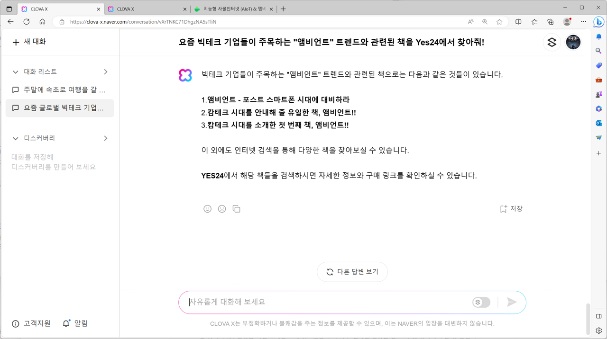Image resolution: width=607 pixels, height=339 pixels.
Task: Close the 지능형 사물인터넷 tab
Action: tap(271, 9)
